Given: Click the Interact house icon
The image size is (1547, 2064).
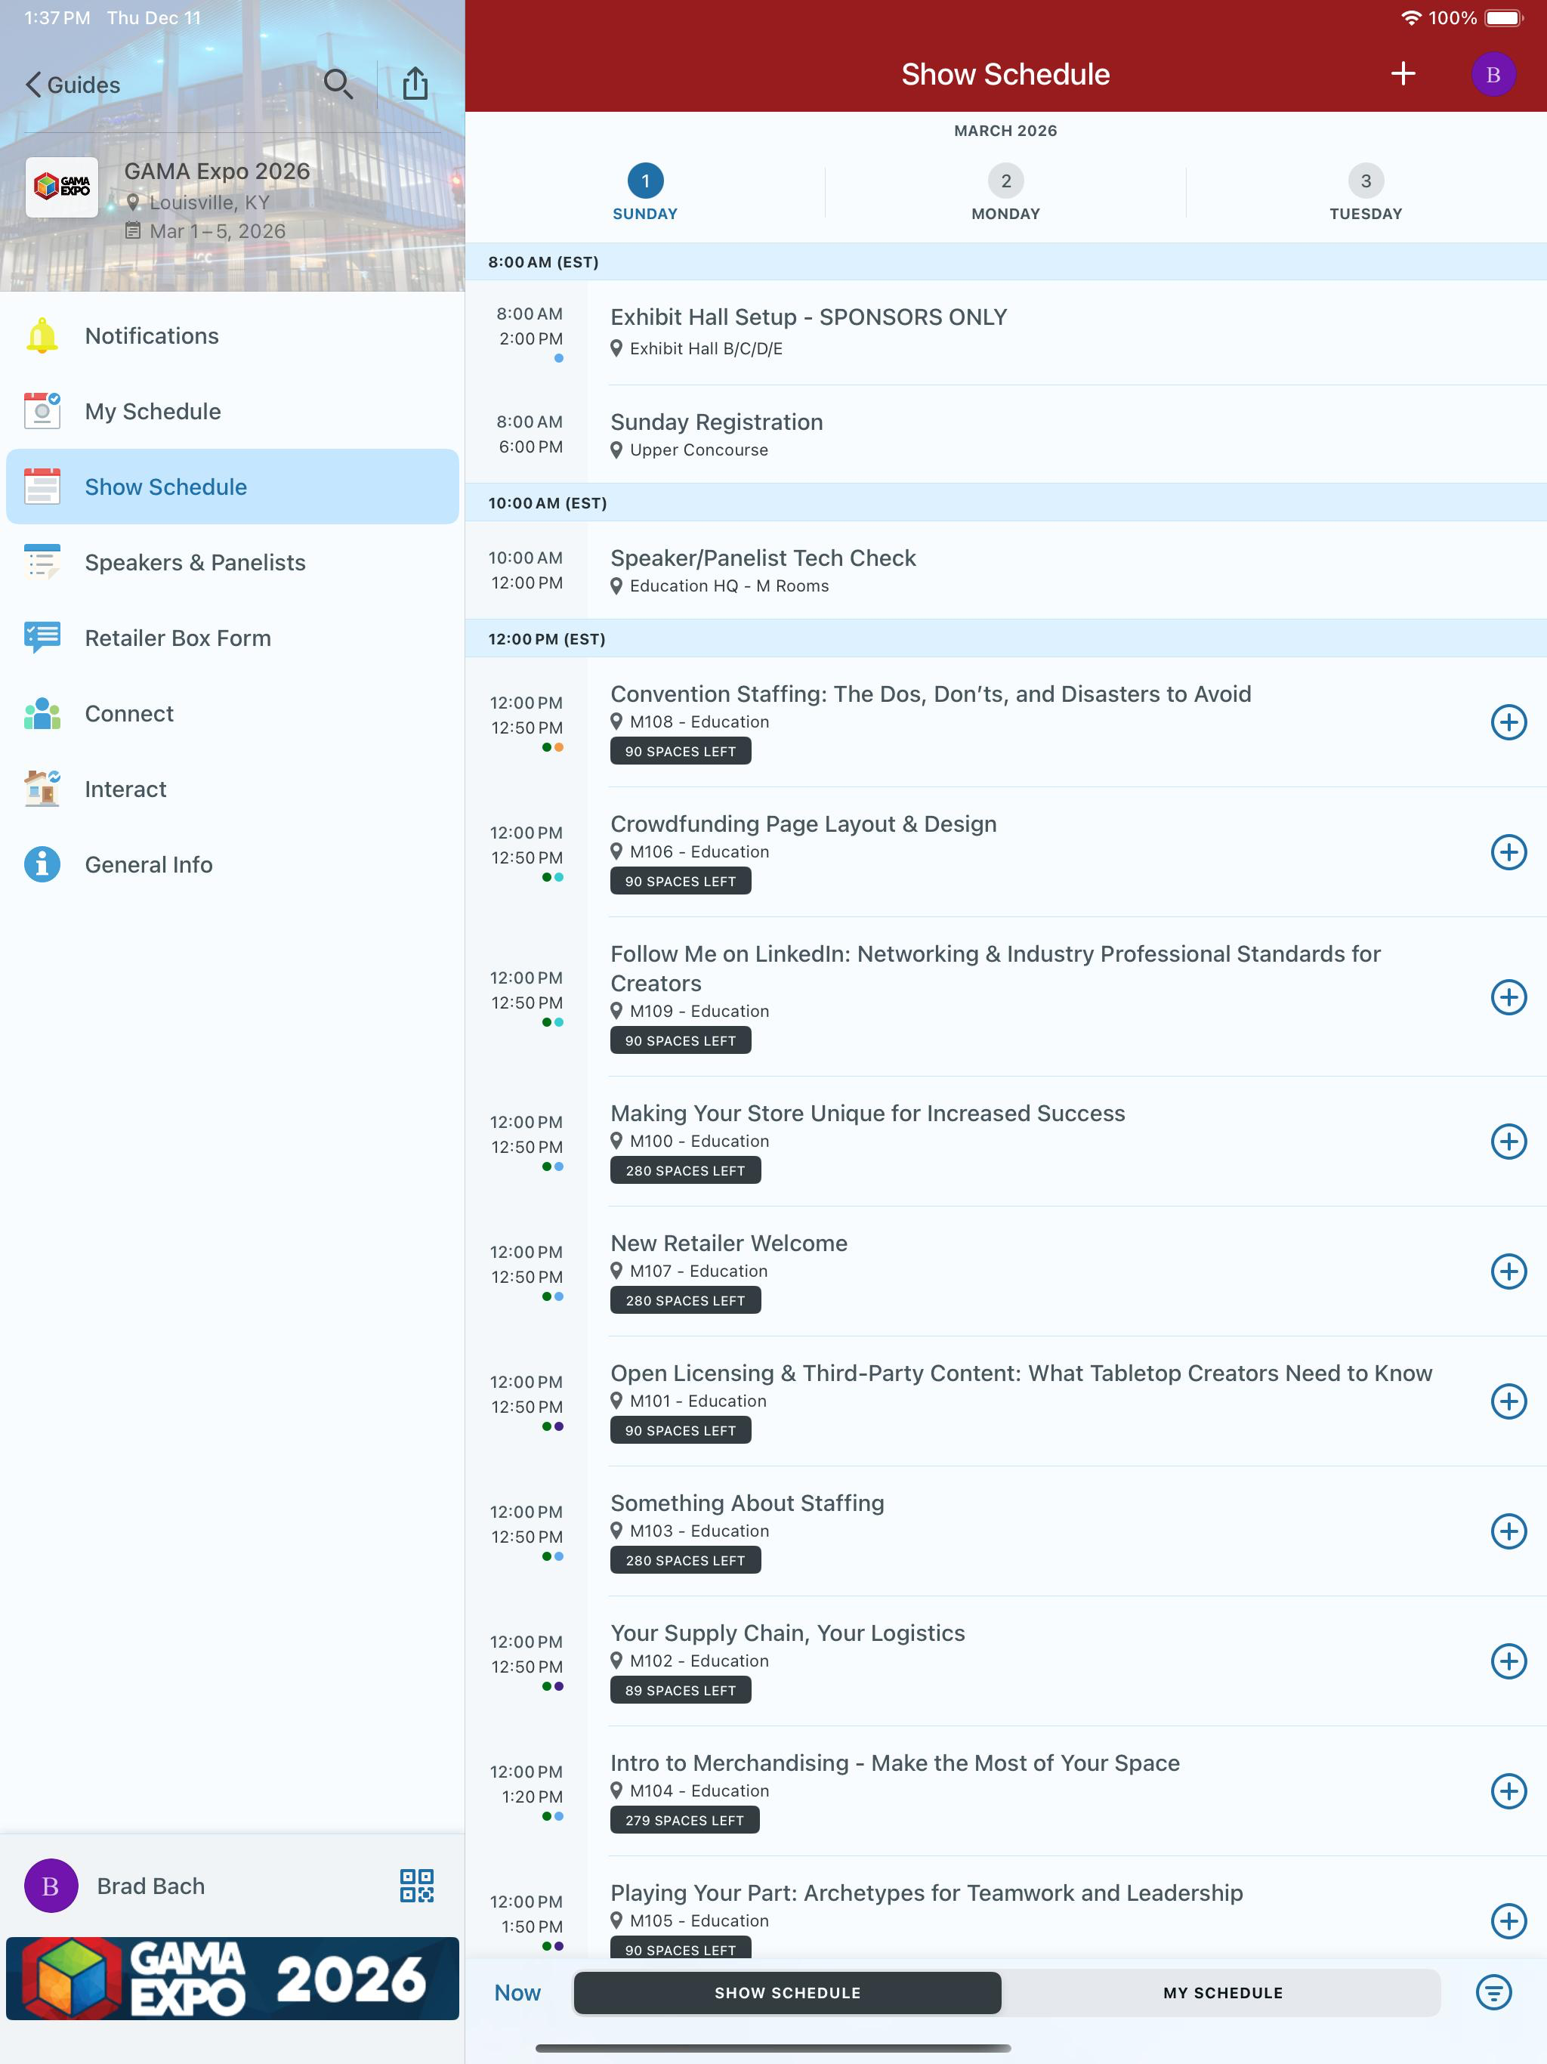Looking at the screenshot, I should point(42,789).
